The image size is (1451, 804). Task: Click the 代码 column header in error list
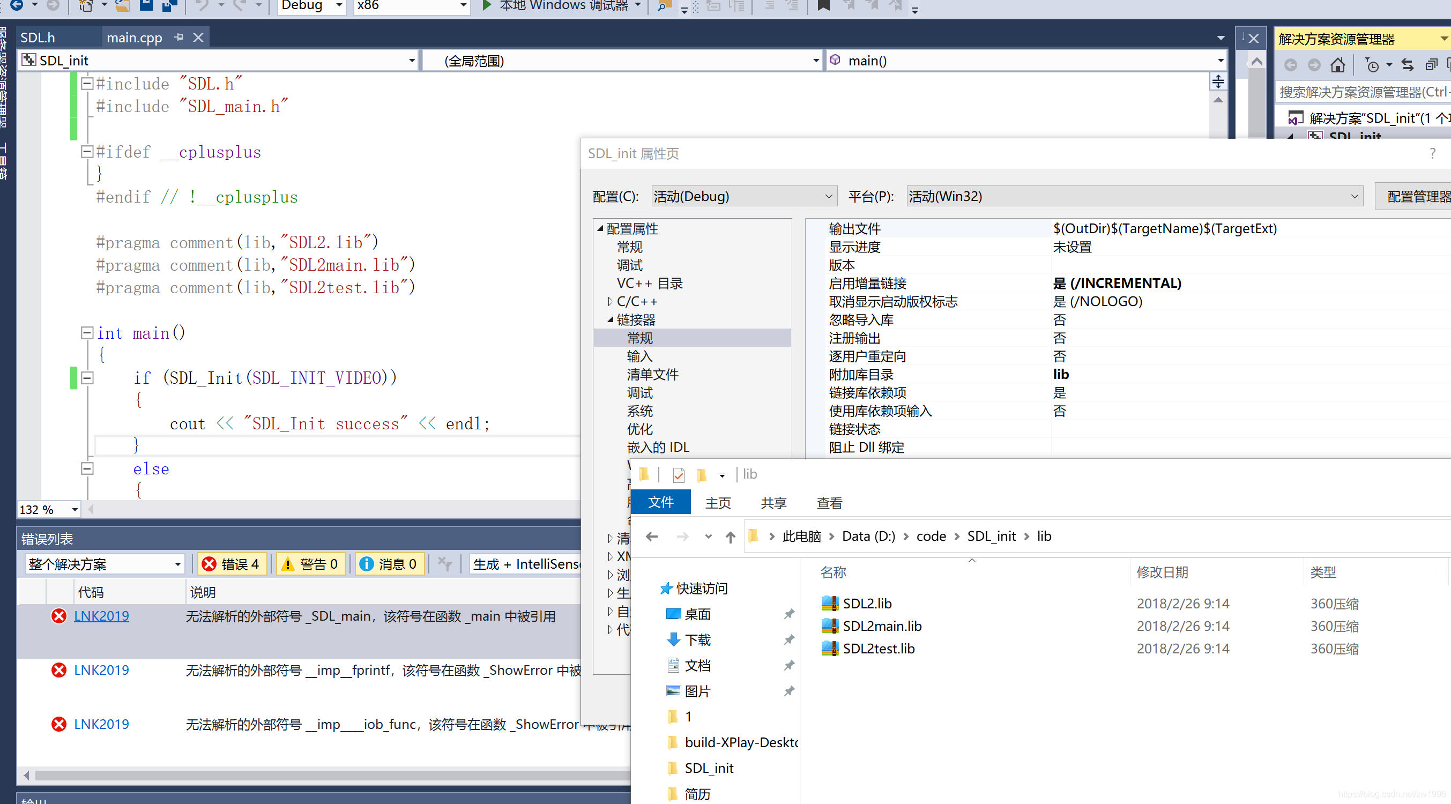pyautogui.click(x=91, y=592)
